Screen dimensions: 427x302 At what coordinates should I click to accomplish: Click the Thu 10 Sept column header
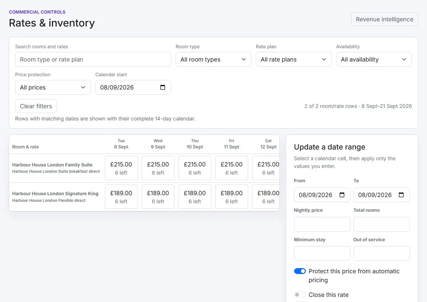point(195,144)
